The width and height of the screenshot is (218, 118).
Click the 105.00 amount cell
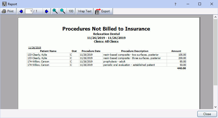(x=176, y=55)
